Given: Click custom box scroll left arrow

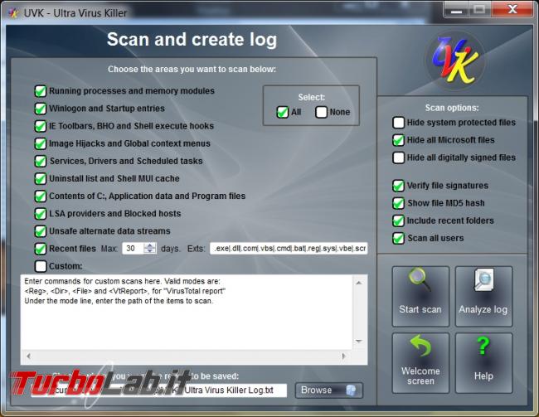Looking at the screenshot, I should pos(28,356).
